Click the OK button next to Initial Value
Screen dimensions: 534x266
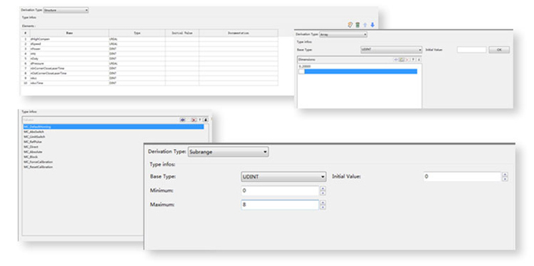coord(499,49)
